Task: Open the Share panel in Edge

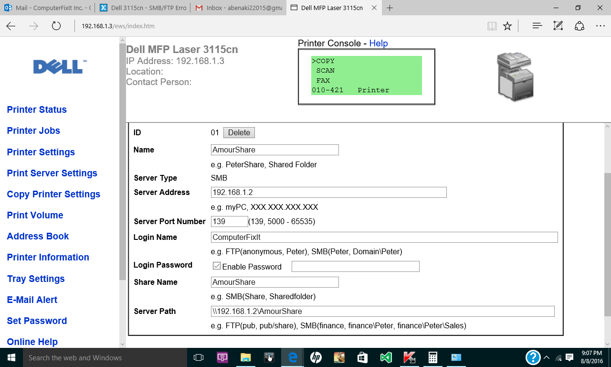Action: point(579,26)
